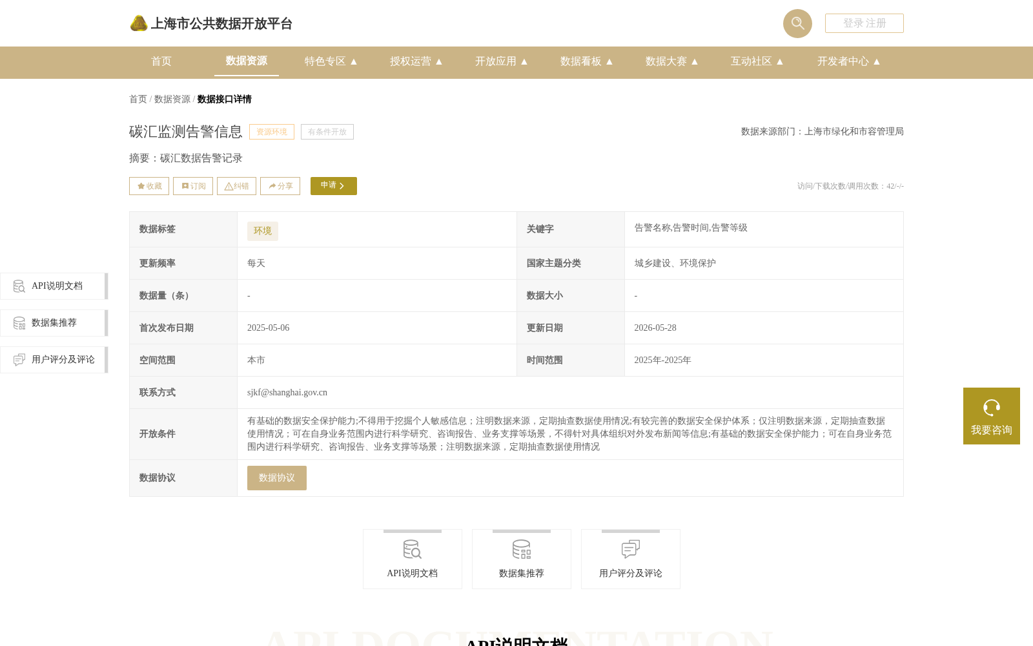Click the title 碳汇监测告警信息
This screenshot has height=646, width=1033.
click(x=186, y=132)
